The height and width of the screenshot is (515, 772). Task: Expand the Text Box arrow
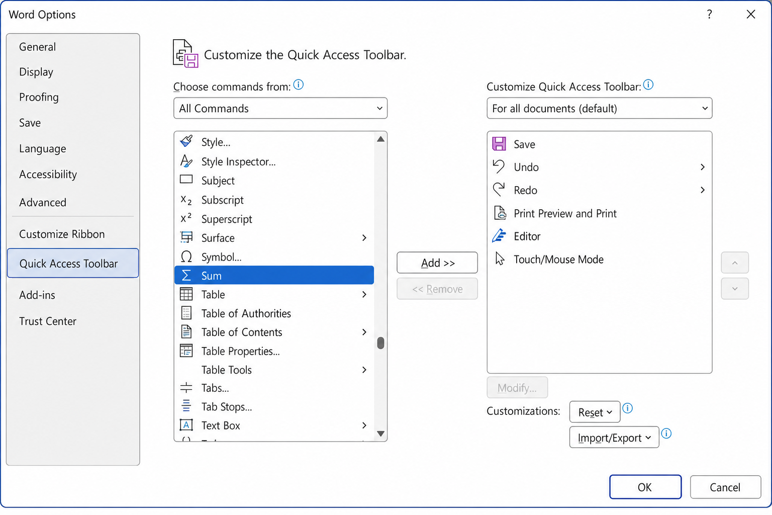click(364, 425)
